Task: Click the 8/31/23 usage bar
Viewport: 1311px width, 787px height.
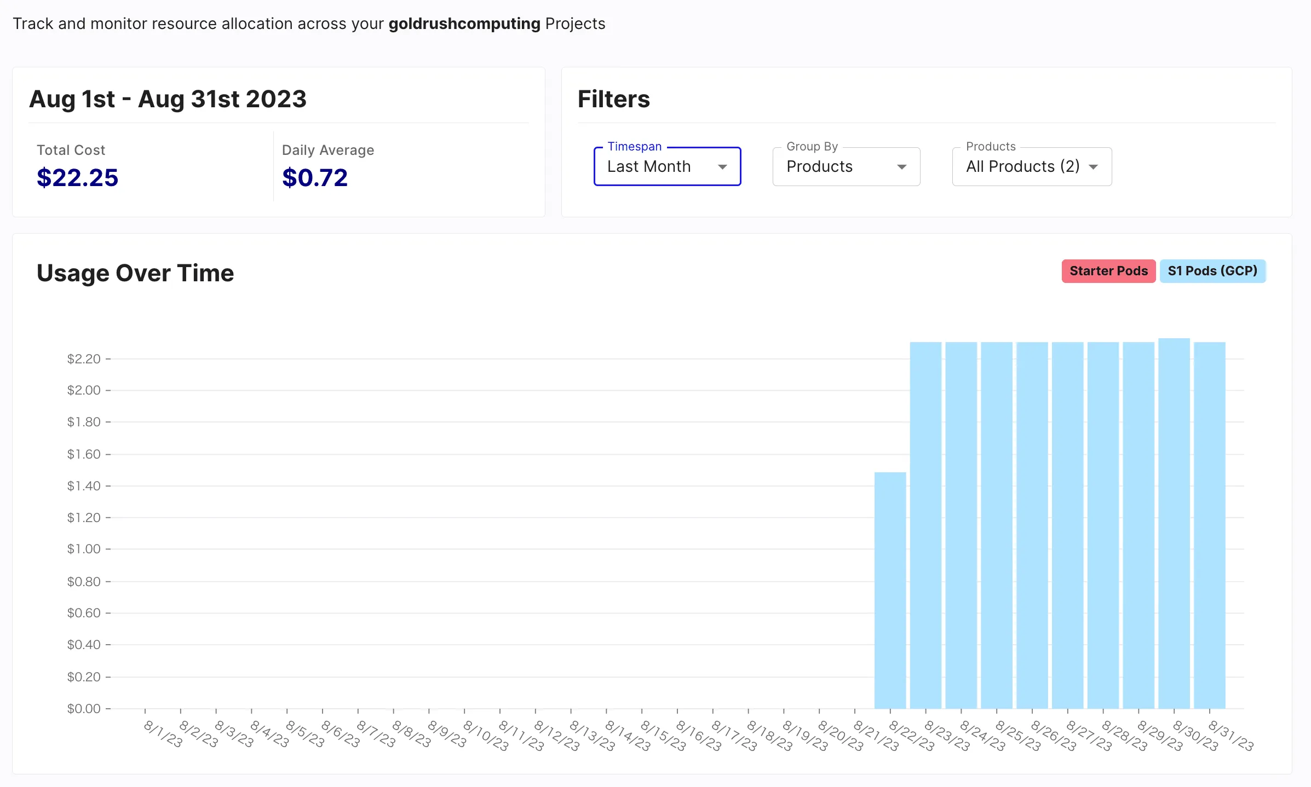Action: (1210, 525)
